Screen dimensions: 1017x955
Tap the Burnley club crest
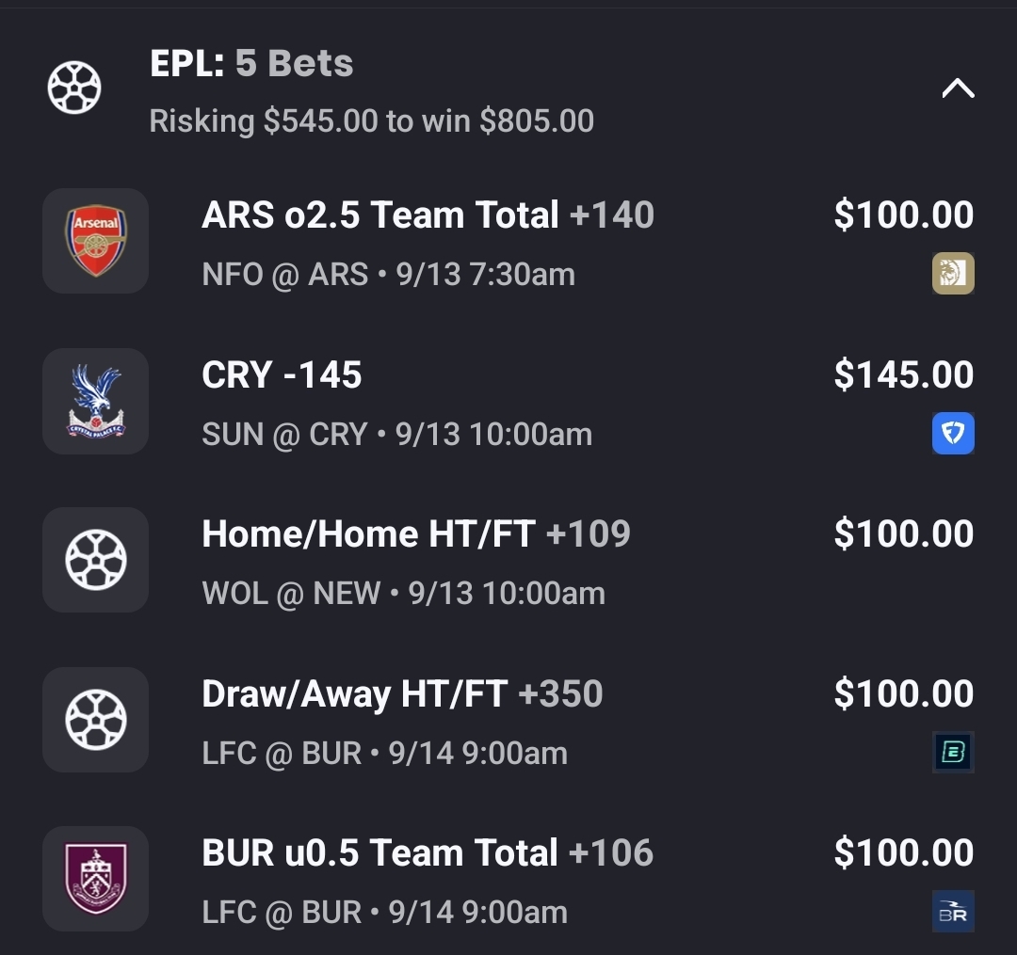click(x=95, y=879)
